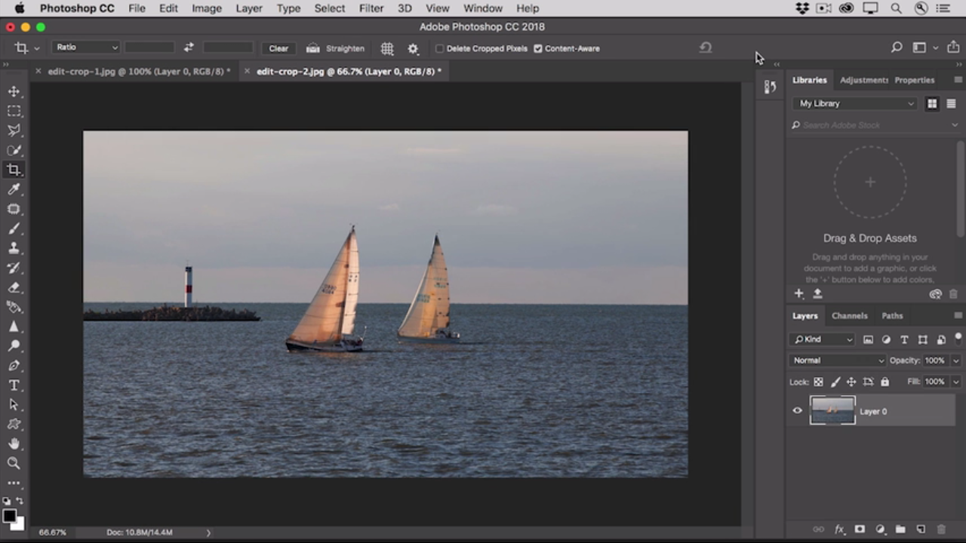This screenshot has height=543, width=966.
Task: Select the Rectangular Marquee tool
Action: pos(14,111)
